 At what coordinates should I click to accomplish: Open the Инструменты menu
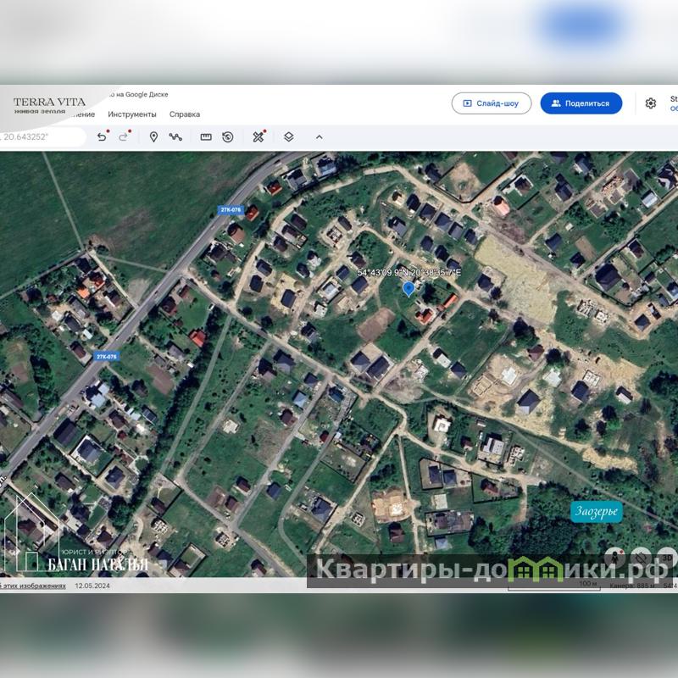point(132,114)
